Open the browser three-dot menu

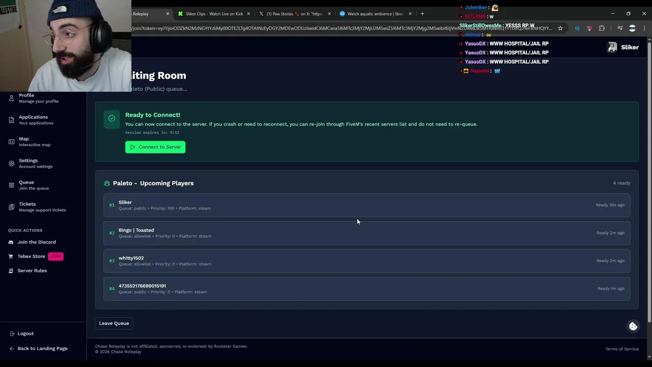644,29
